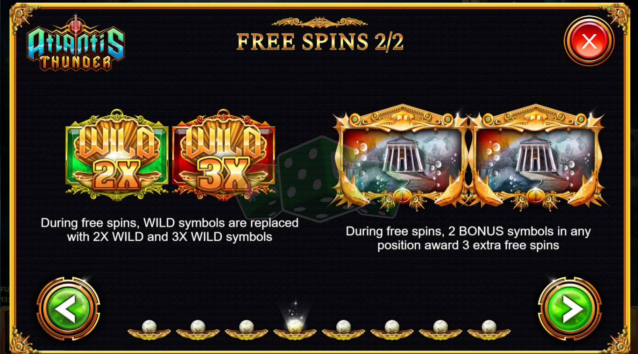Image resolution: width=638 pixels, height=354 pixels.
Task: Click the glowing fourth pearl indicator
Action: [x=295, y=327]
